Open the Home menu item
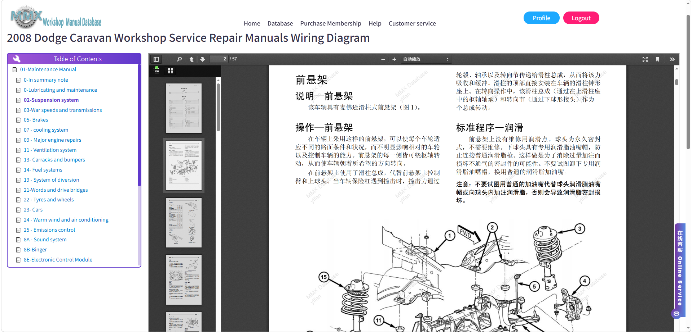Image resolution: width=692 pixels, height=332 pixels. pos(252,23)
